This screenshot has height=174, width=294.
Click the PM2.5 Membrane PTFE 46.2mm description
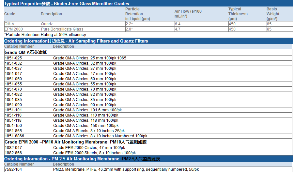click(x=126, y=169)
